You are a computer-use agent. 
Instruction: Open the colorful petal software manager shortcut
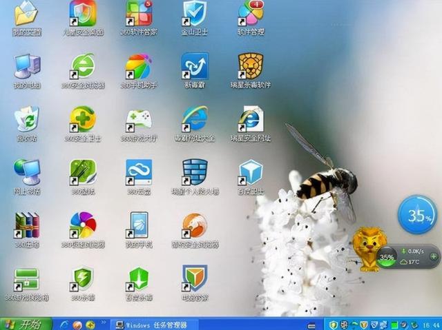(251, 14)
